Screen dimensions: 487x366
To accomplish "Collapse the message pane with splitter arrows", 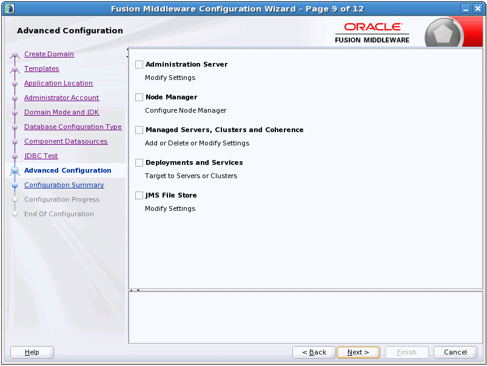I will pos(138,290).
